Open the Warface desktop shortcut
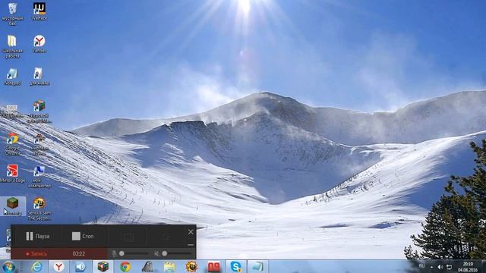Screen dimensions: 486x273 pos(39,11)
